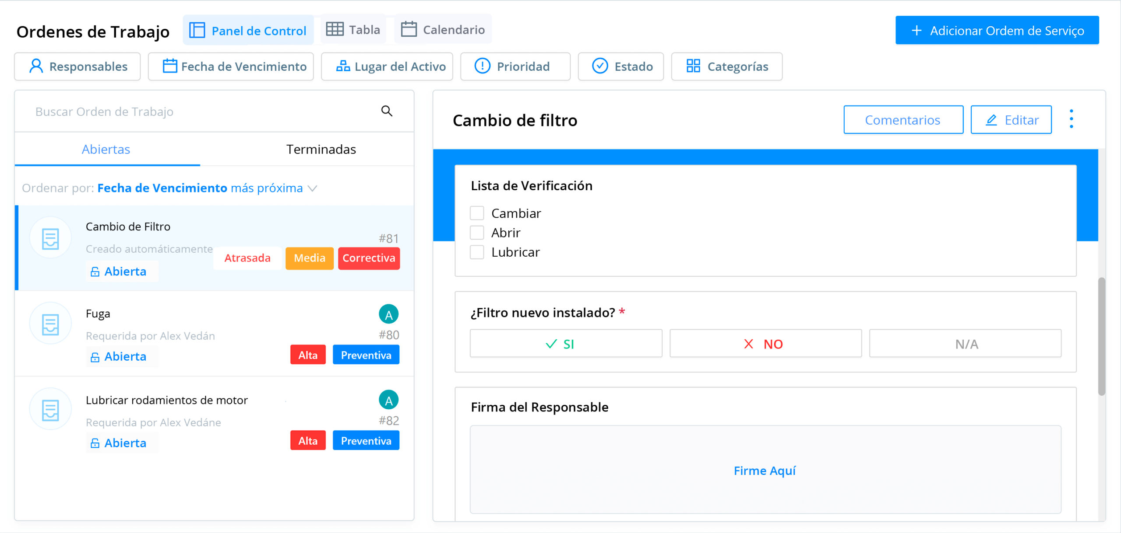Click the Categorías grid icon
Viewport: 1121px width, 533px height.
[x=693, y=66]
